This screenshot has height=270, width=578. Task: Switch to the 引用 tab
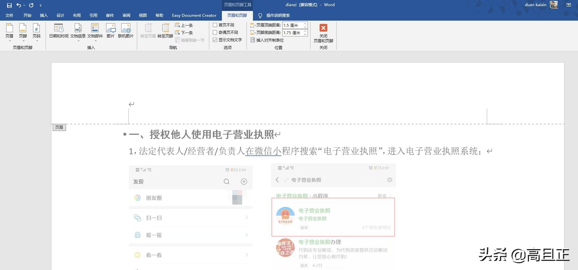(x=93, y=15)
